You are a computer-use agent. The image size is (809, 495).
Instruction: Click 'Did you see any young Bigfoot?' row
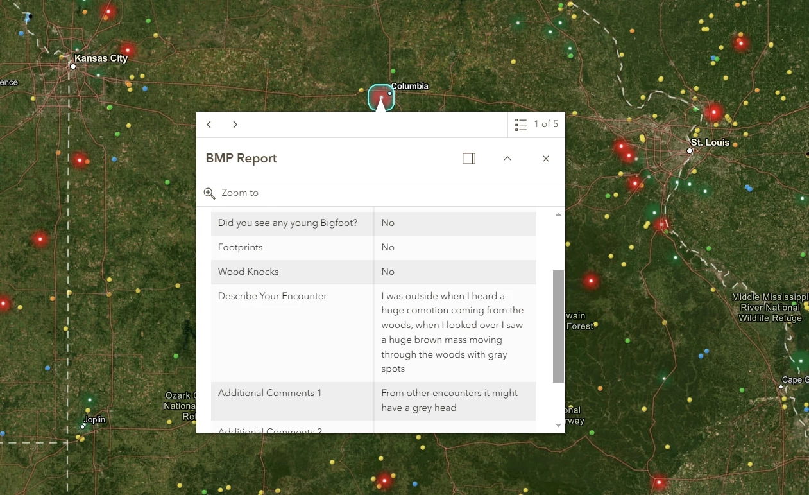click(x=374, y=223)
